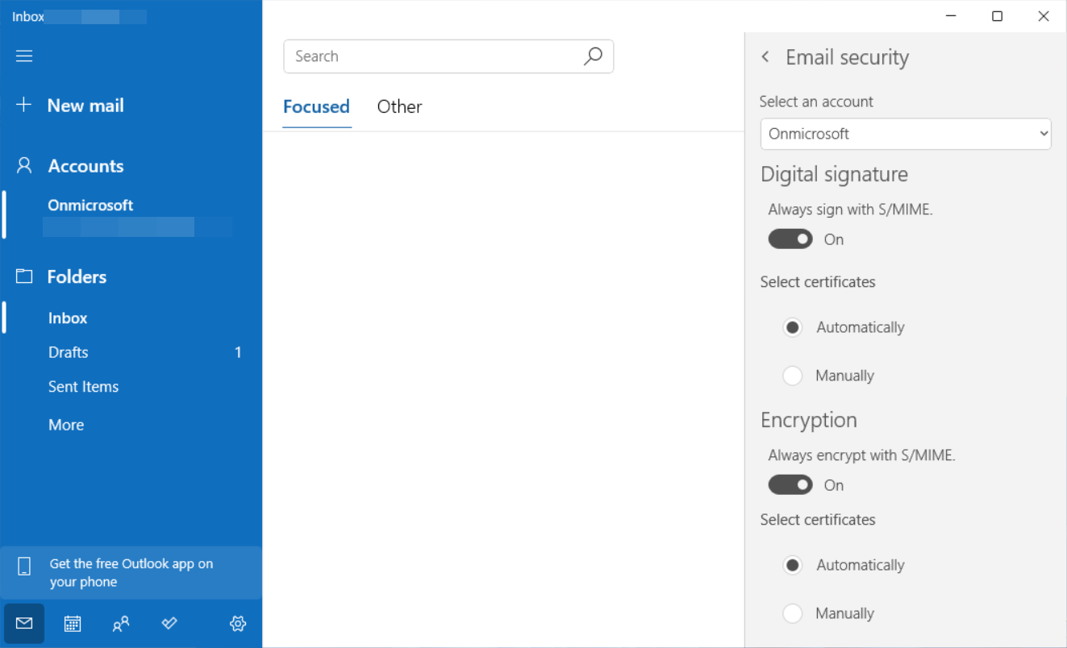This screenshot has width=1067, height=648.
Task: Open the Drafts folder
Action: [68, 352]
